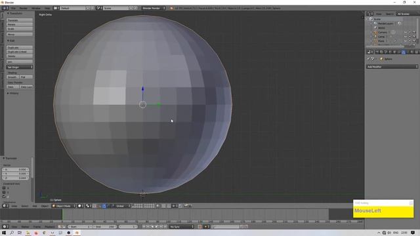This screenshot has height=236, width=420.
Task: Open the timeline Playback menu
Action: [50, 227]
